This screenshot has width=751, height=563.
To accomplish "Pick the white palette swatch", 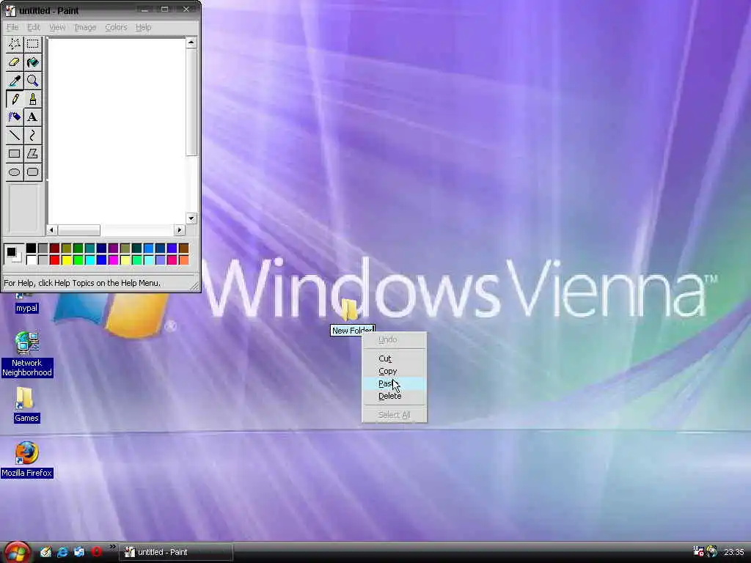I will 31,260.
